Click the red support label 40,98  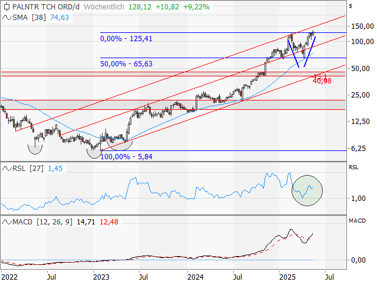[x=322, y=81]
